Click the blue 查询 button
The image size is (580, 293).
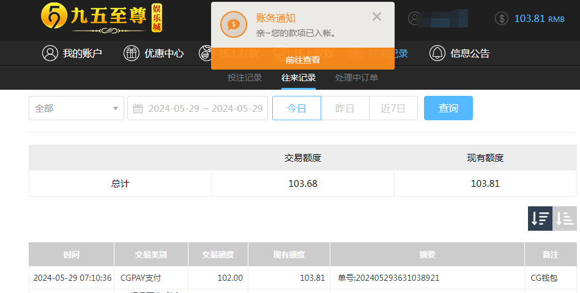448,108
